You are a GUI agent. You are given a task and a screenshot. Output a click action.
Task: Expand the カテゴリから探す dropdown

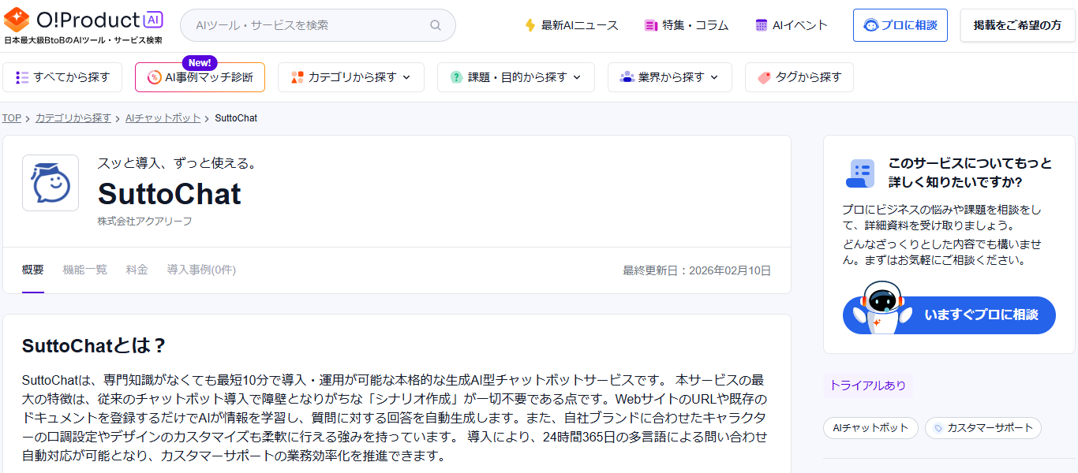(351, 77)
